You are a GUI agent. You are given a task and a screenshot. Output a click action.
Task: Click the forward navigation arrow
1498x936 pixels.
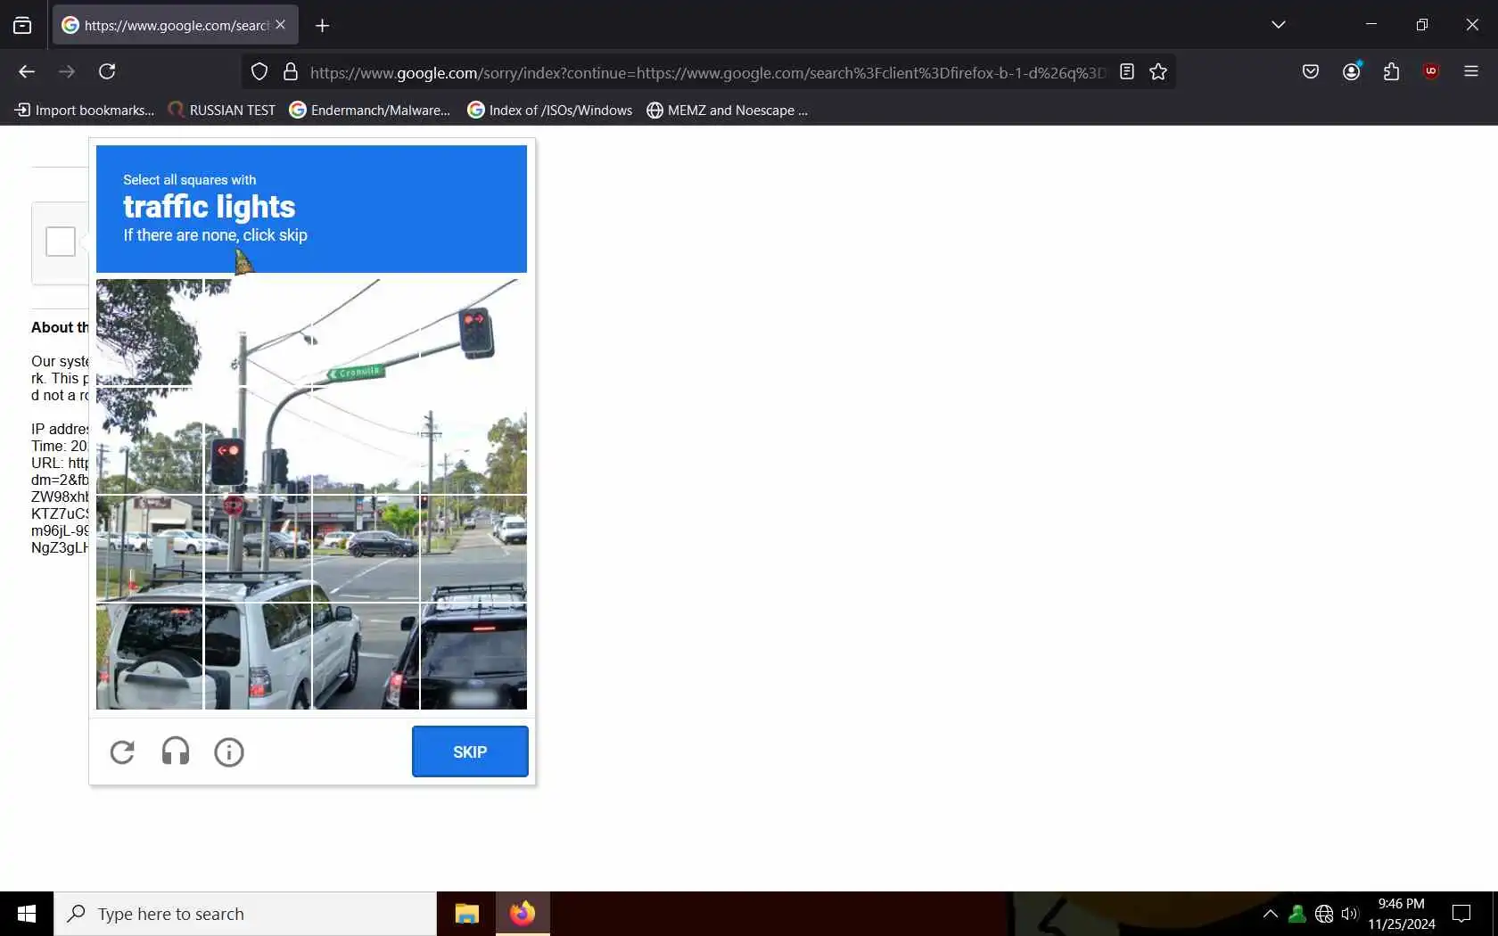[67, 71]
